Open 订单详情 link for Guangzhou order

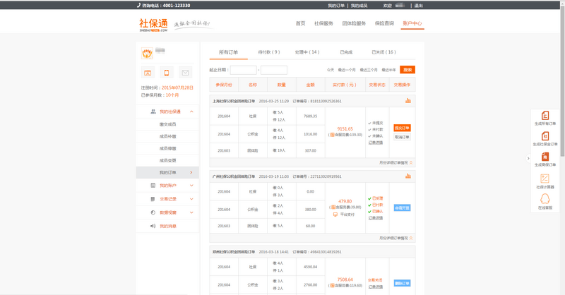tap(376, 218)
